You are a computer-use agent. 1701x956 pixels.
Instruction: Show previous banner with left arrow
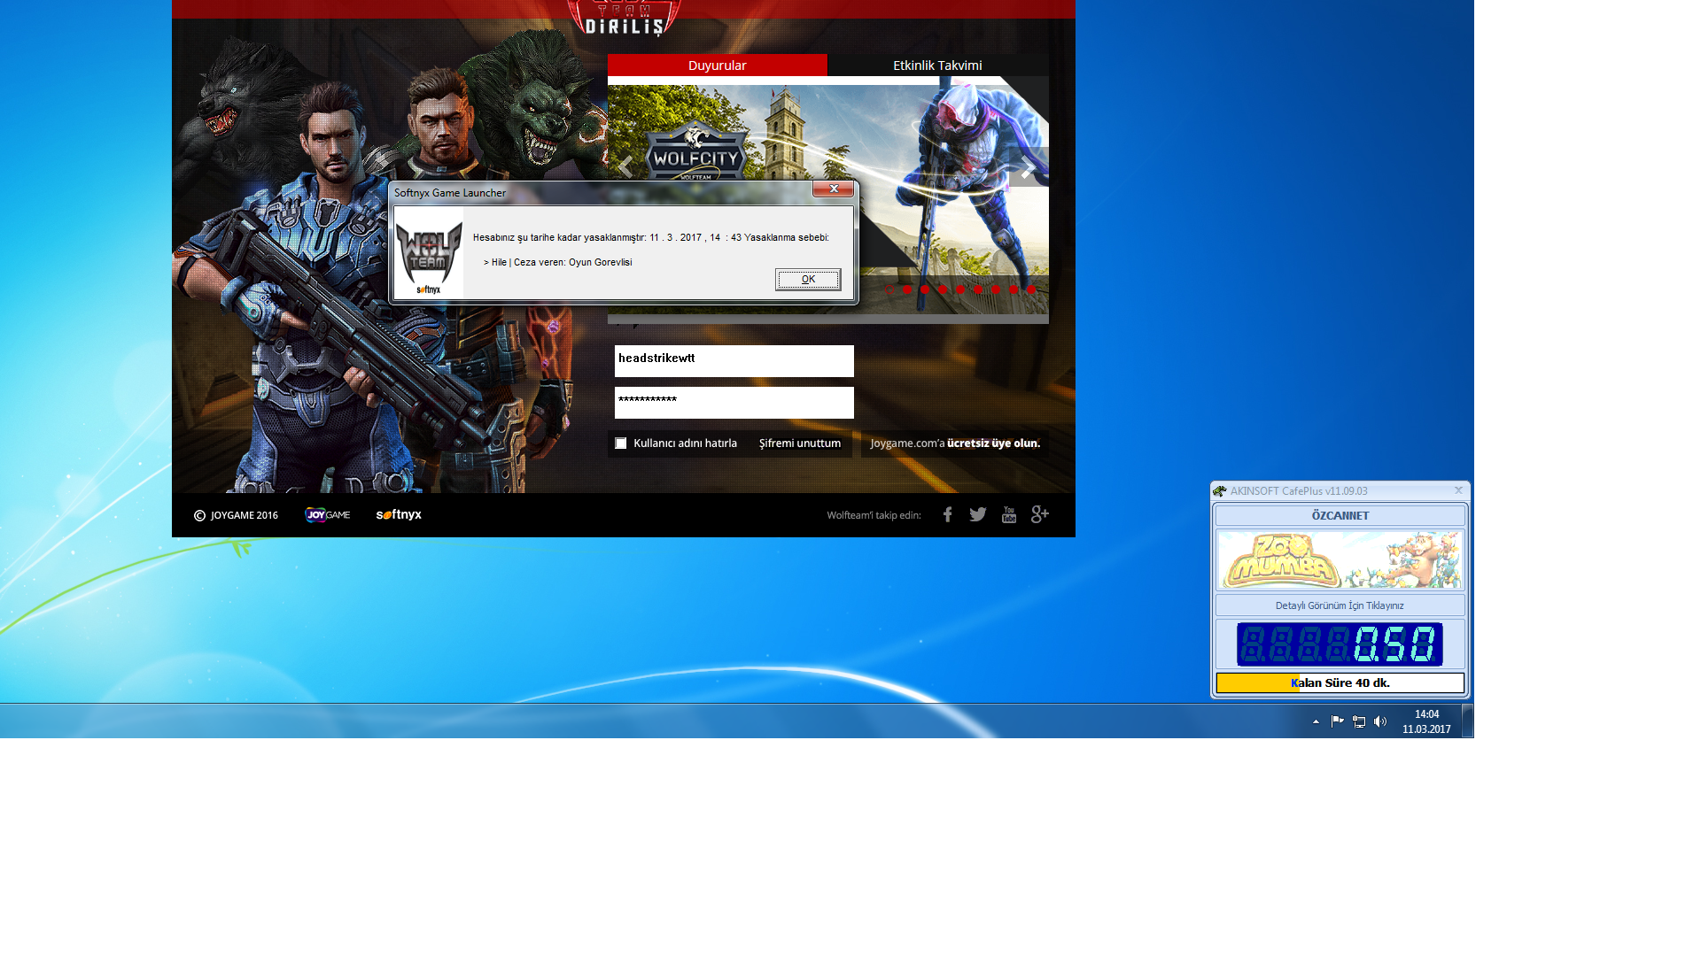click(x=625, y=166)
